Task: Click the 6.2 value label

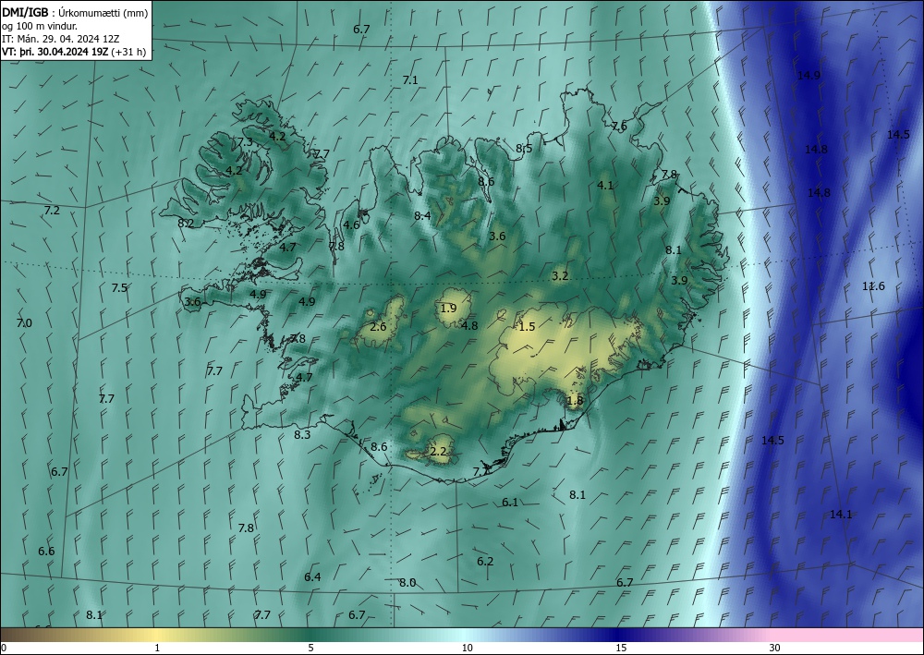Action: [x=485, y=562]
